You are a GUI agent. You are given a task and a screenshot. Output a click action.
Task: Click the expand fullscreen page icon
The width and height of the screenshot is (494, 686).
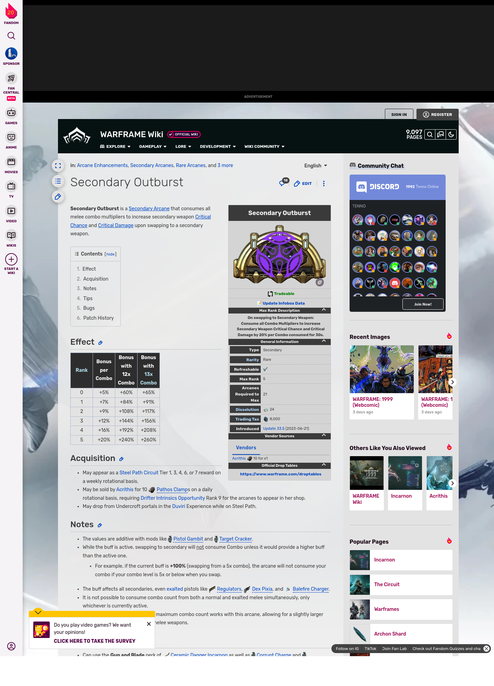point(58,166)
